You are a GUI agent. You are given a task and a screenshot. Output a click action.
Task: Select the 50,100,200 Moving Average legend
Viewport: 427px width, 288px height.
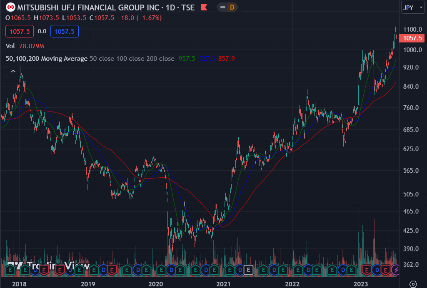[x=47, y=58]
